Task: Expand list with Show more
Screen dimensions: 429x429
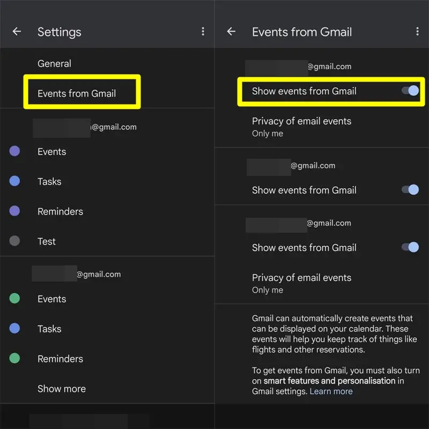Action: click(x=107, y=388)
